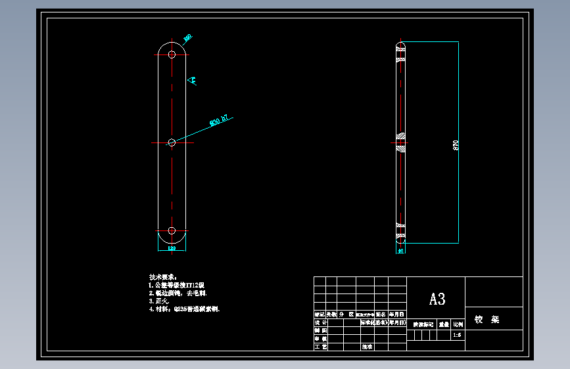Viewport: 570px width, 369px height.
Task: Click the bottom hole circle in the front view
Action: click(x=172, y=230)
